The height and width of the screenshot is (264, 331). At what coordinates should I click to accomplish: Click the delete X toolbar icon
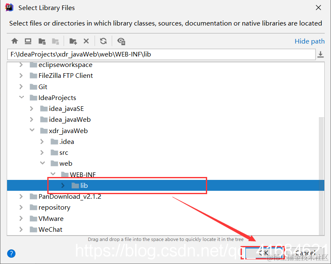point(86,41)
